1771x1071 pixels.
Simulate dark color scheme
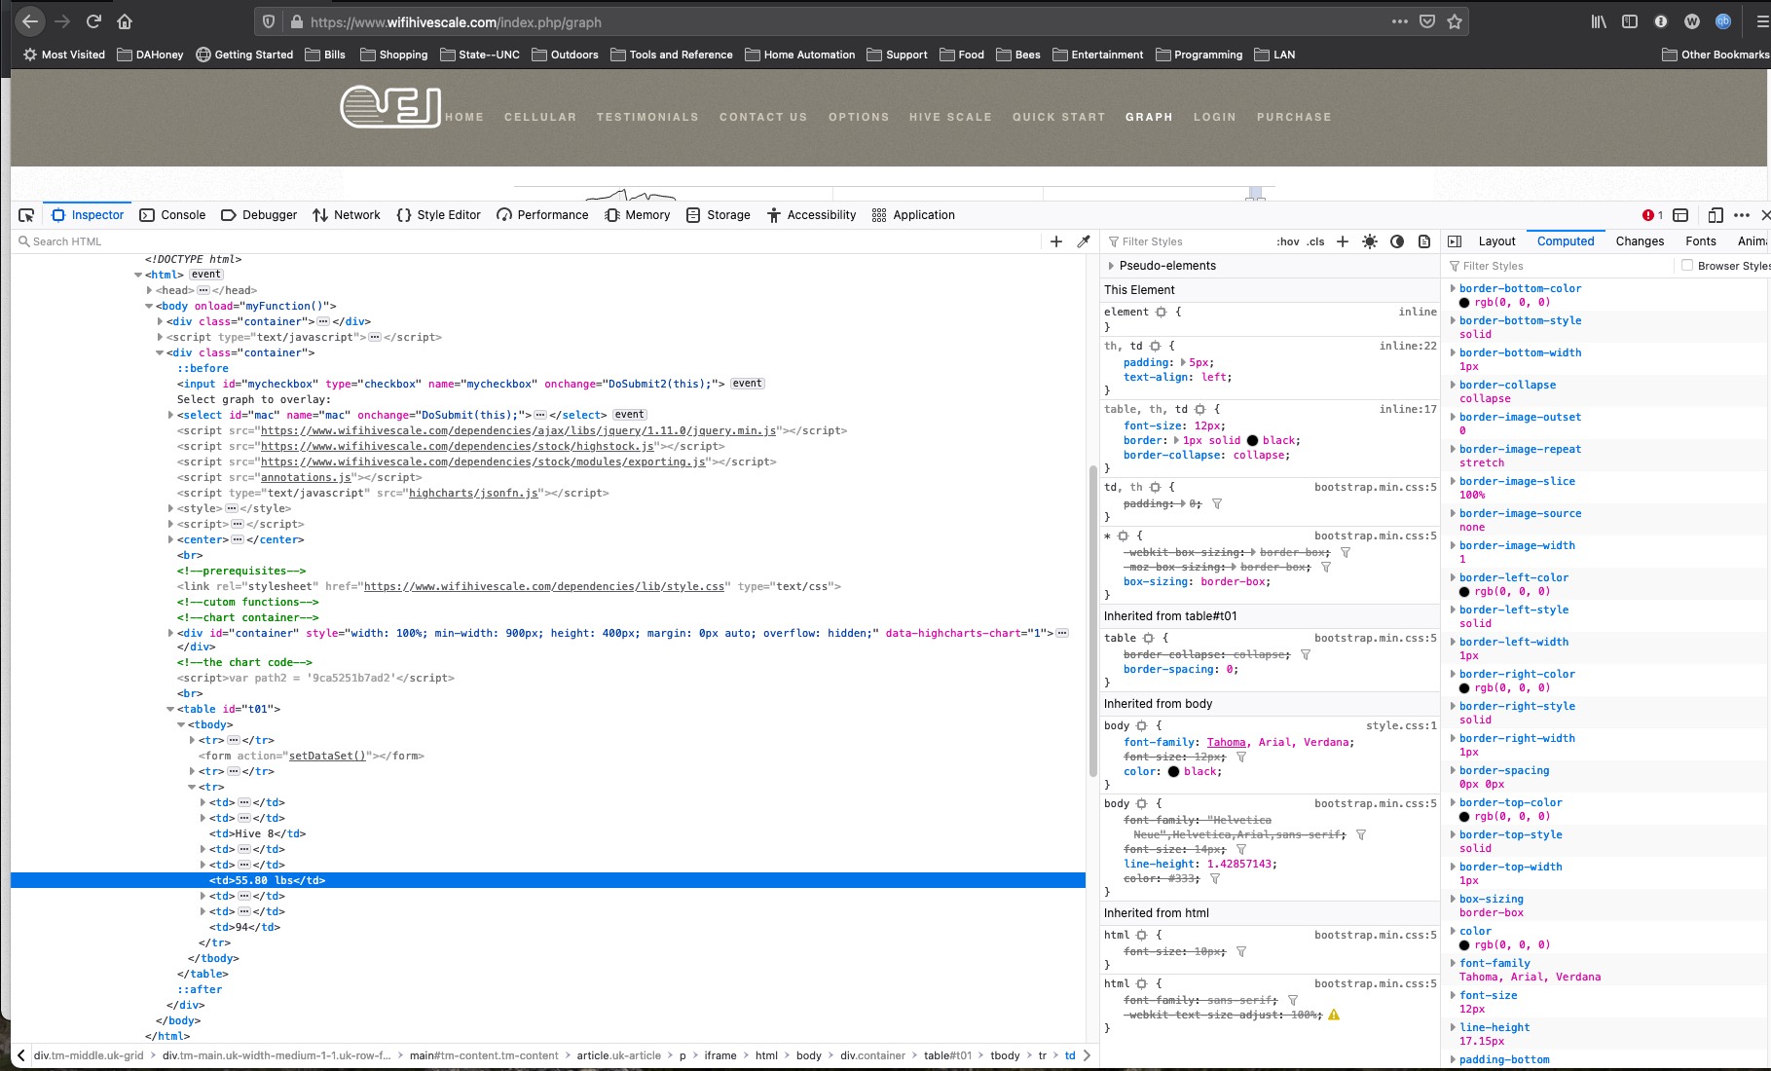click(x=1397, y=240)
